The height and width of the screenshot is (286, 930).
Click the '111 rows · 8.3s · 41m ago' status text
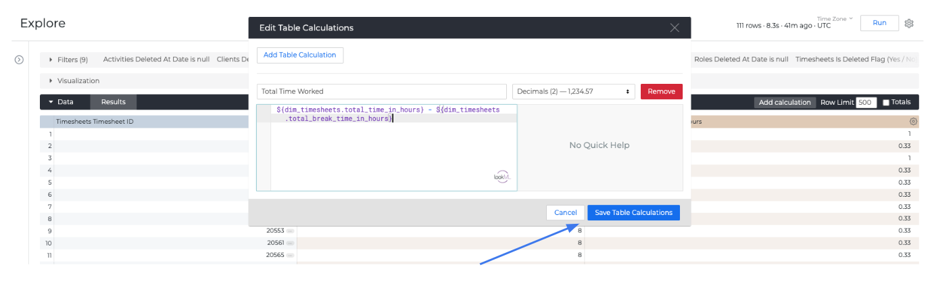(775, 25)
